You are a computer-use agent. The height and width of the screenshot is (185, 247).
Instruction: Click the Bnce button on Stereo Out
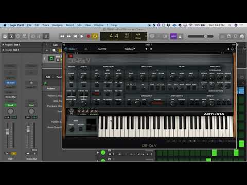(34, 150)
